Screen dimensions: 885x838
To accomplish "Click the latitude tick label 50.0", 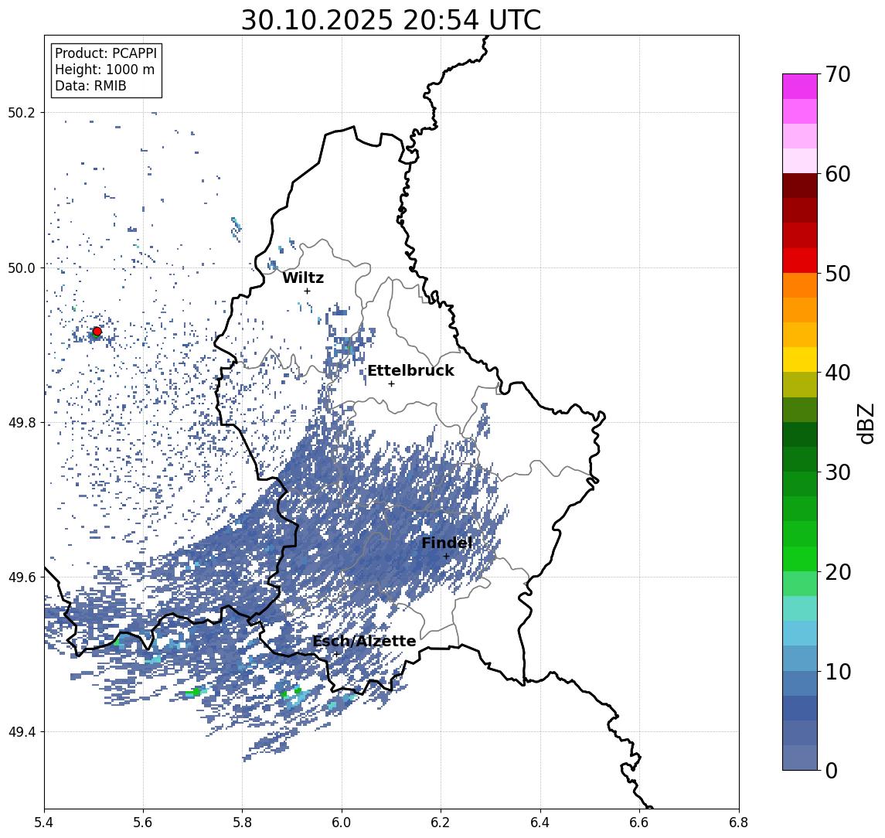I will click(22, 267).
